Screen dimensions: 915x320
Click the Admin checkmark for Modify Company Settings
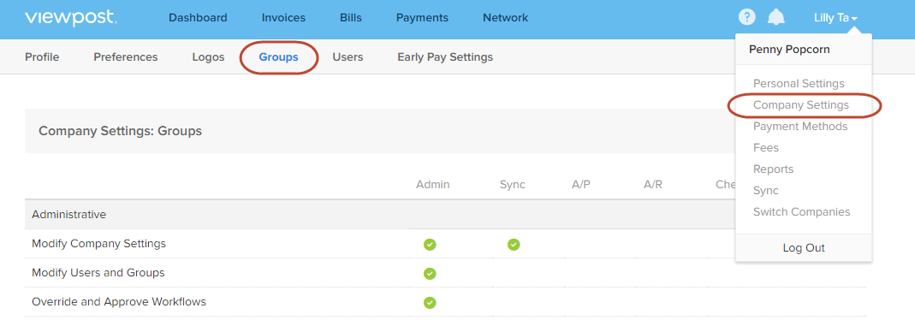point(430,244)
